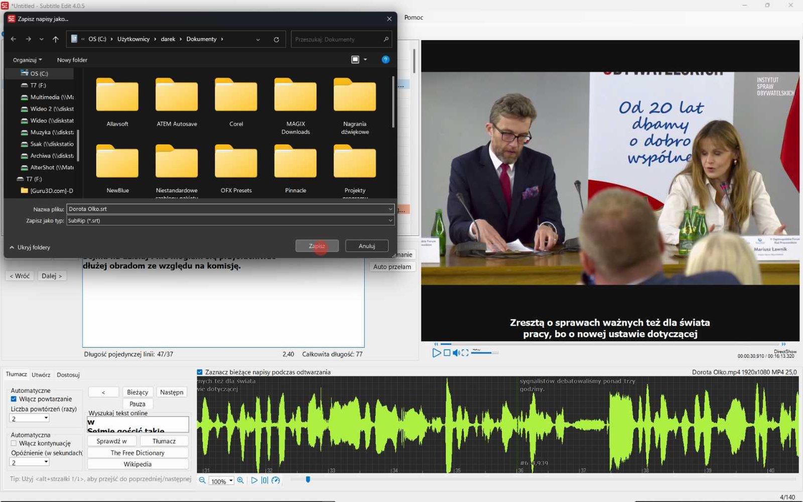Click the waveform position slider handle
Viewport: 803px width, 502px height.
(308, 480)
